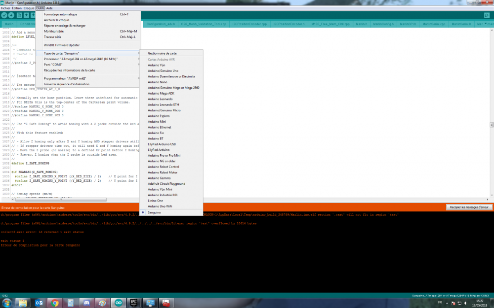
Task: Switch to the MarlinSerial.cpp tab
Action: [x=434, y=24]
